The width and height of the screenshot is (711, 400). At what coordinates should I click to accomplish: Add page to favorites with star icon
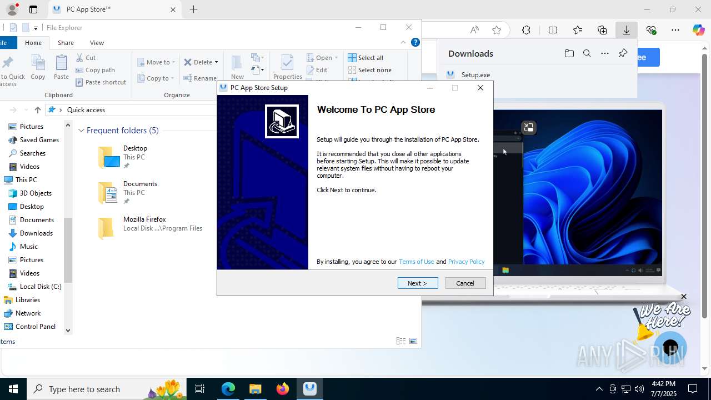coord(497,30)
